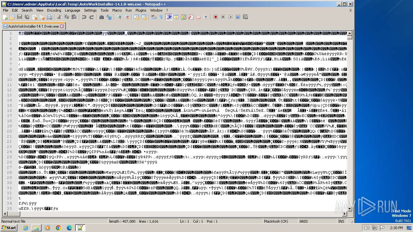The width and height of the screenshot is (413, 232).
Task: Open the Macro menu
Action: 117,10
